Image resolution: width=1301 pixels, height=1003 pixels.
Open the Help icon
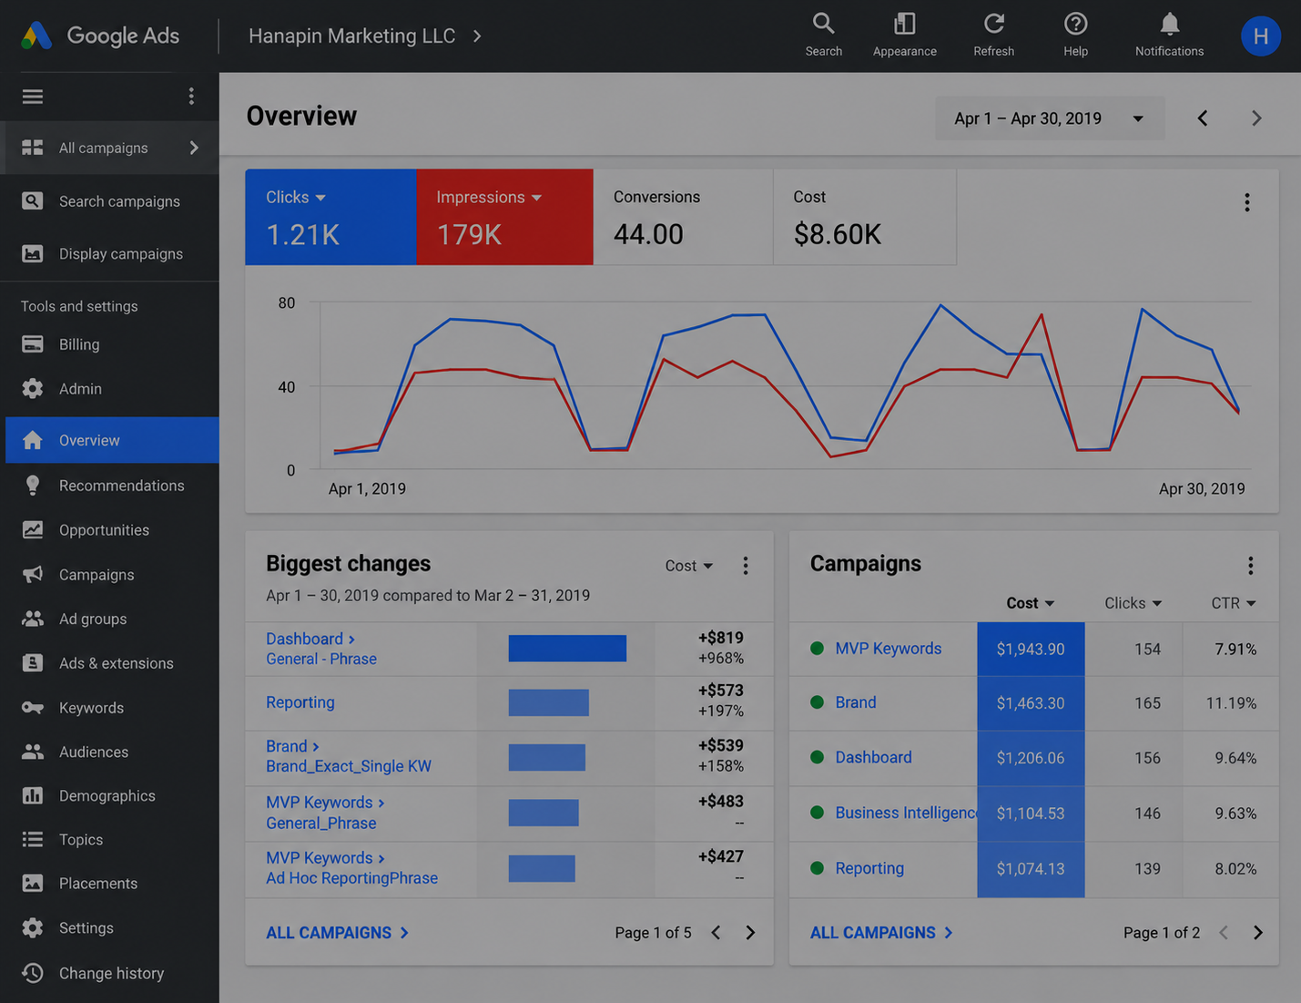click(1075, 35)
